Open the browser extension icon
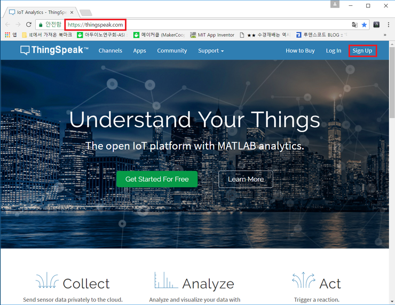This screenshot has width=395, height=305. pos(376,25)
